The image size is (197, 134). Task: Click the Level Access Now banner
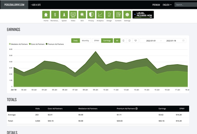[143, 15]
